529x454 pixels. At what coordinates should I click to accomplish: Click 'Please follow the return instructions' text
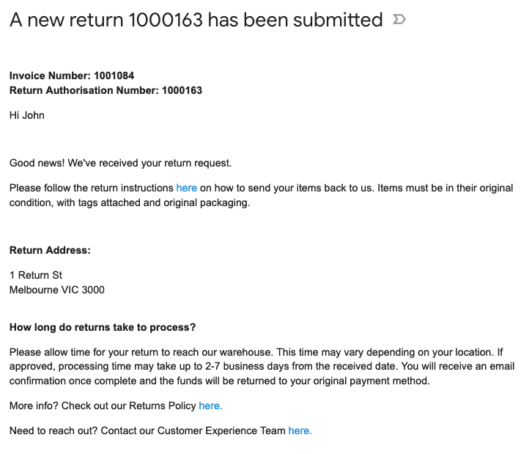[x=92, y=188]
